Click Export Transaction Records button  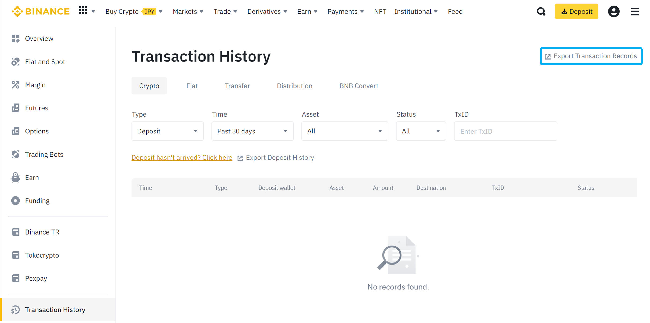(x=591, y=56)
